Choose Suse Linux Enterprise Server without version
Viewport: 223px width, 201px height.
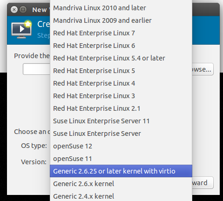pyautogui.click(x=121, y=134)
